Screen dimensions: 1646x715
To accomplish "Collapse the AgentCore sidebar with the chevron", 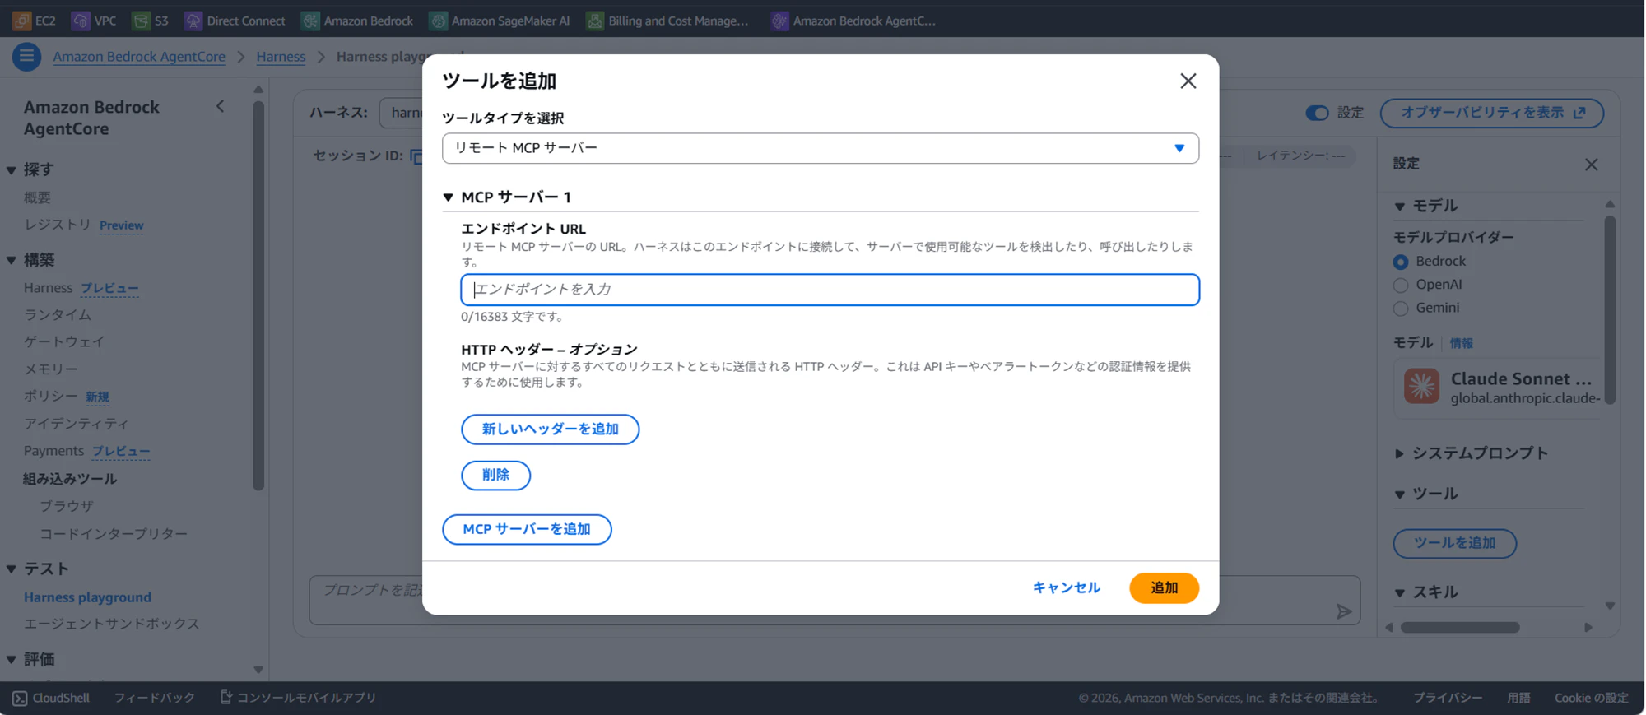I will point(221,106).
